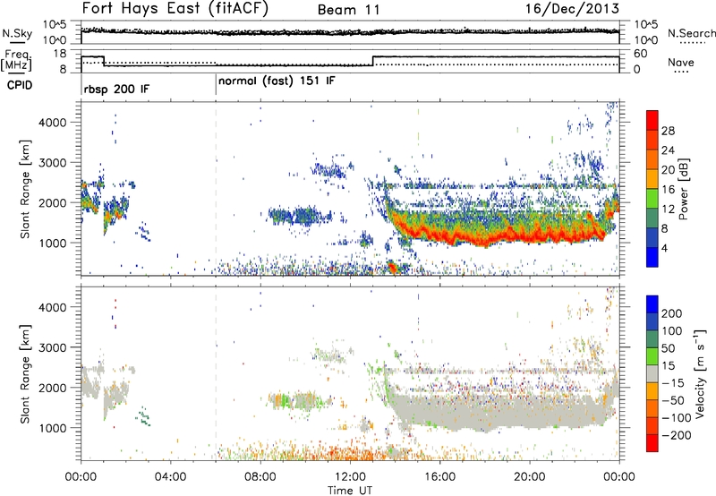This screenshot has height=496, width=716.
Task: Click the 'N.Sky' legend label
Action: pos(17,33)
